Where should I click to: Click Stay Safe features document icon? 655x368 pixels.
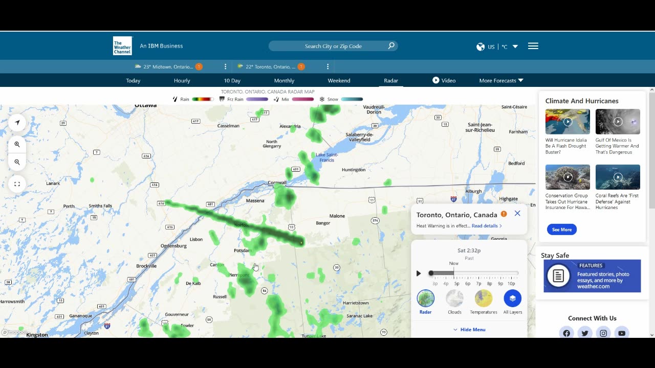(558, 276)
